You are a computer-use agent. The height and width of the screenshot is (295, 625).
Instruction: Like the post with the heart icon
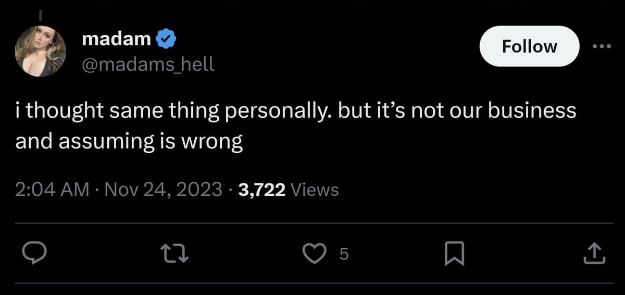(x=314, y=253)
